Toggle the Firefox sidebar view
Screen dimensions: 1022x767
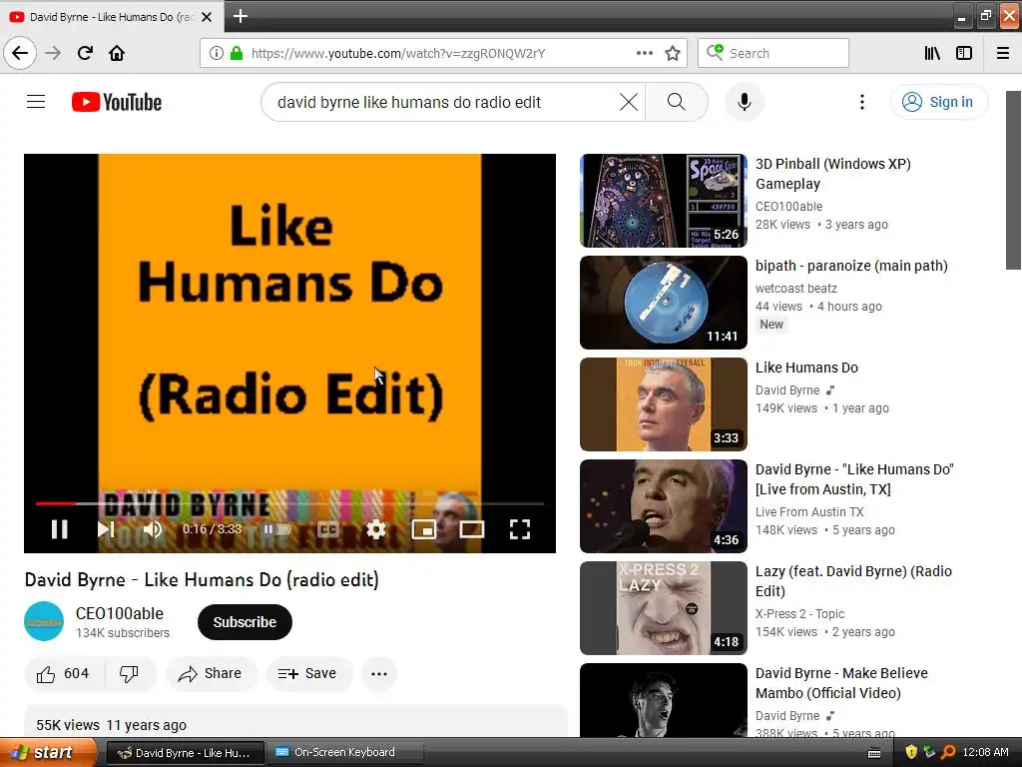point(964,53)
